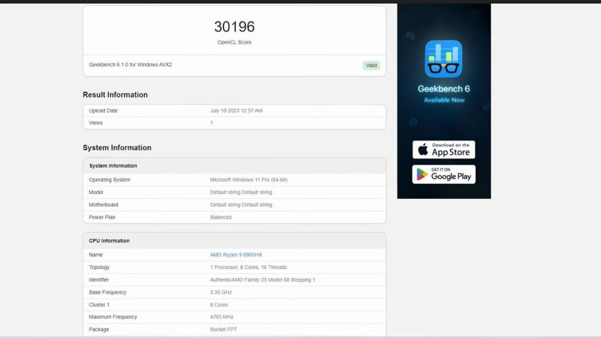Click the Apple logo on the App Store badge
The width and height of the screenshot is (601, 338).
pyautogui.click(x=421, y=149)
